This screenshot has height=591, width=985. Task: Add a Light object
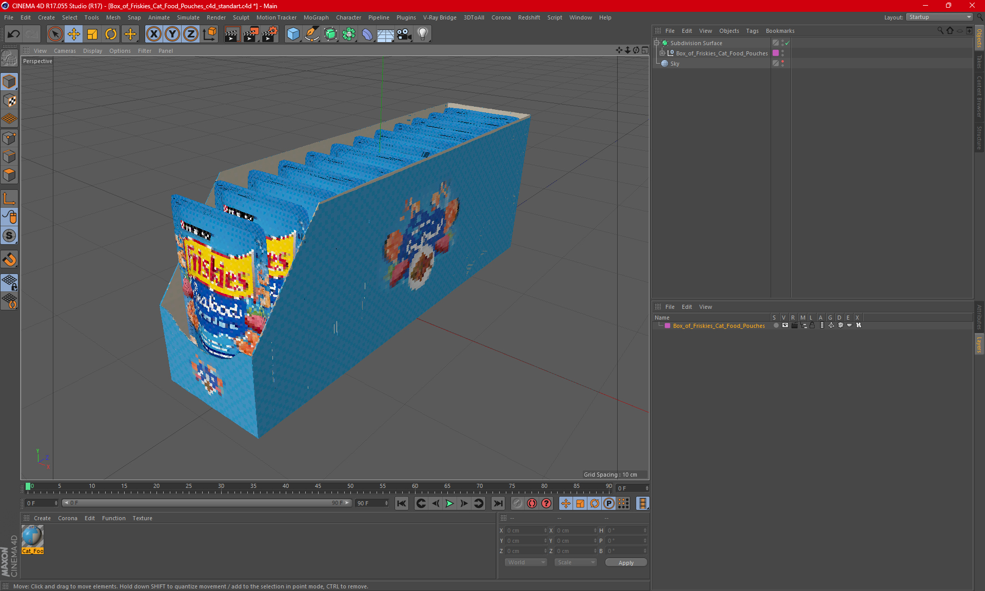coord(423,34)
